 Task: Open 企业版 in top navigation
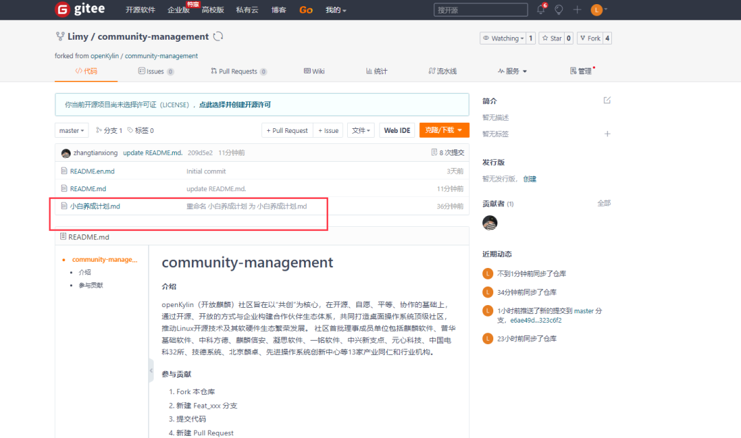click(178, 10)
